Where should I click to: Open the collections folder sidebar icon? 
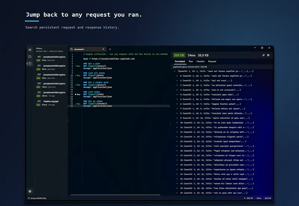tap(30, 57)
